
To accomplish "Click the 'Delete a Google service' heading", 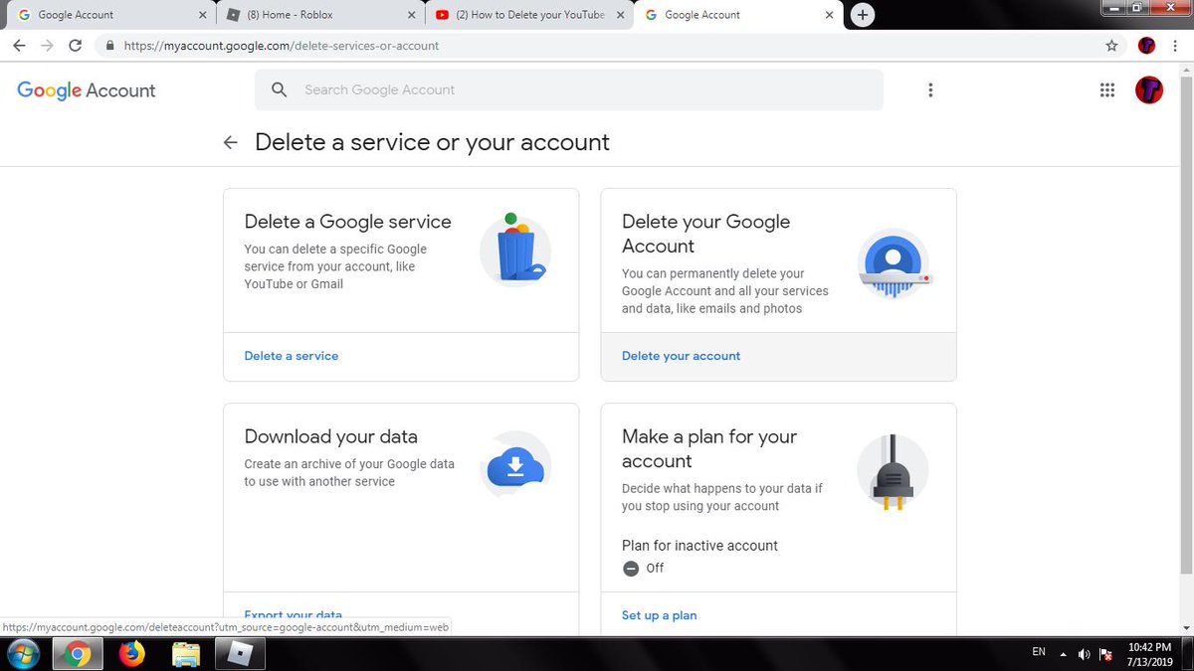I will 348,222.
